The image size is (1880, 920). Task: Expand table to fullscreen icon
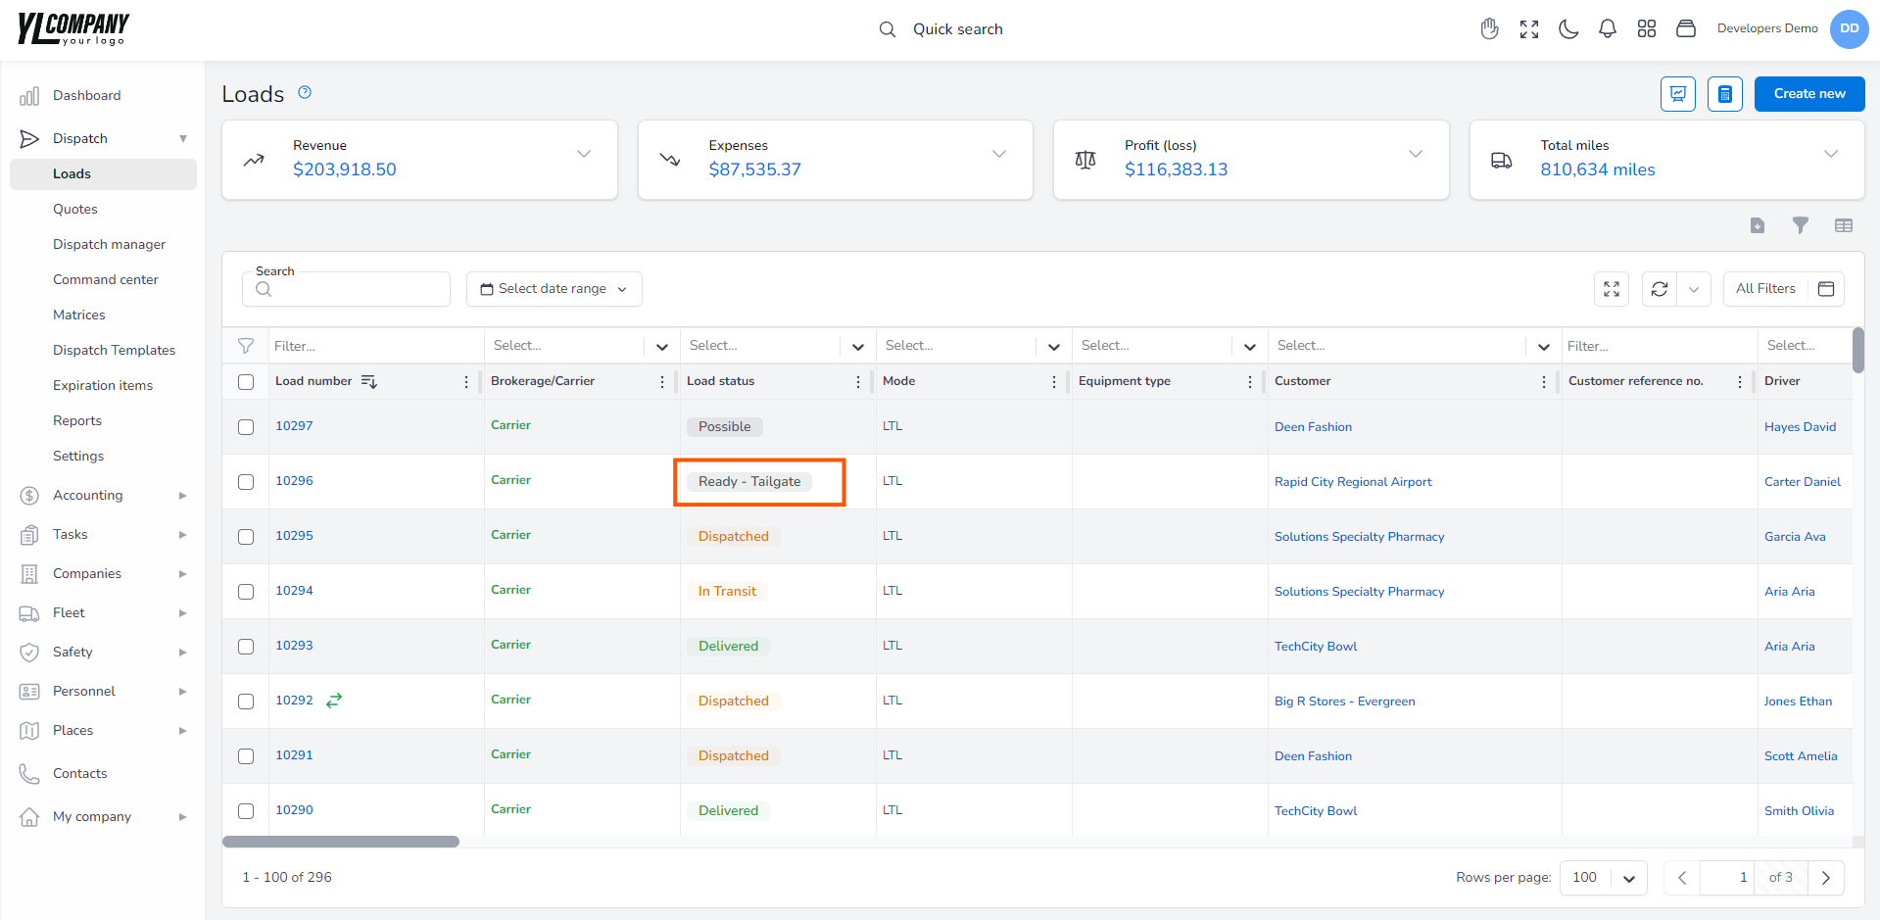[1612, 289]
